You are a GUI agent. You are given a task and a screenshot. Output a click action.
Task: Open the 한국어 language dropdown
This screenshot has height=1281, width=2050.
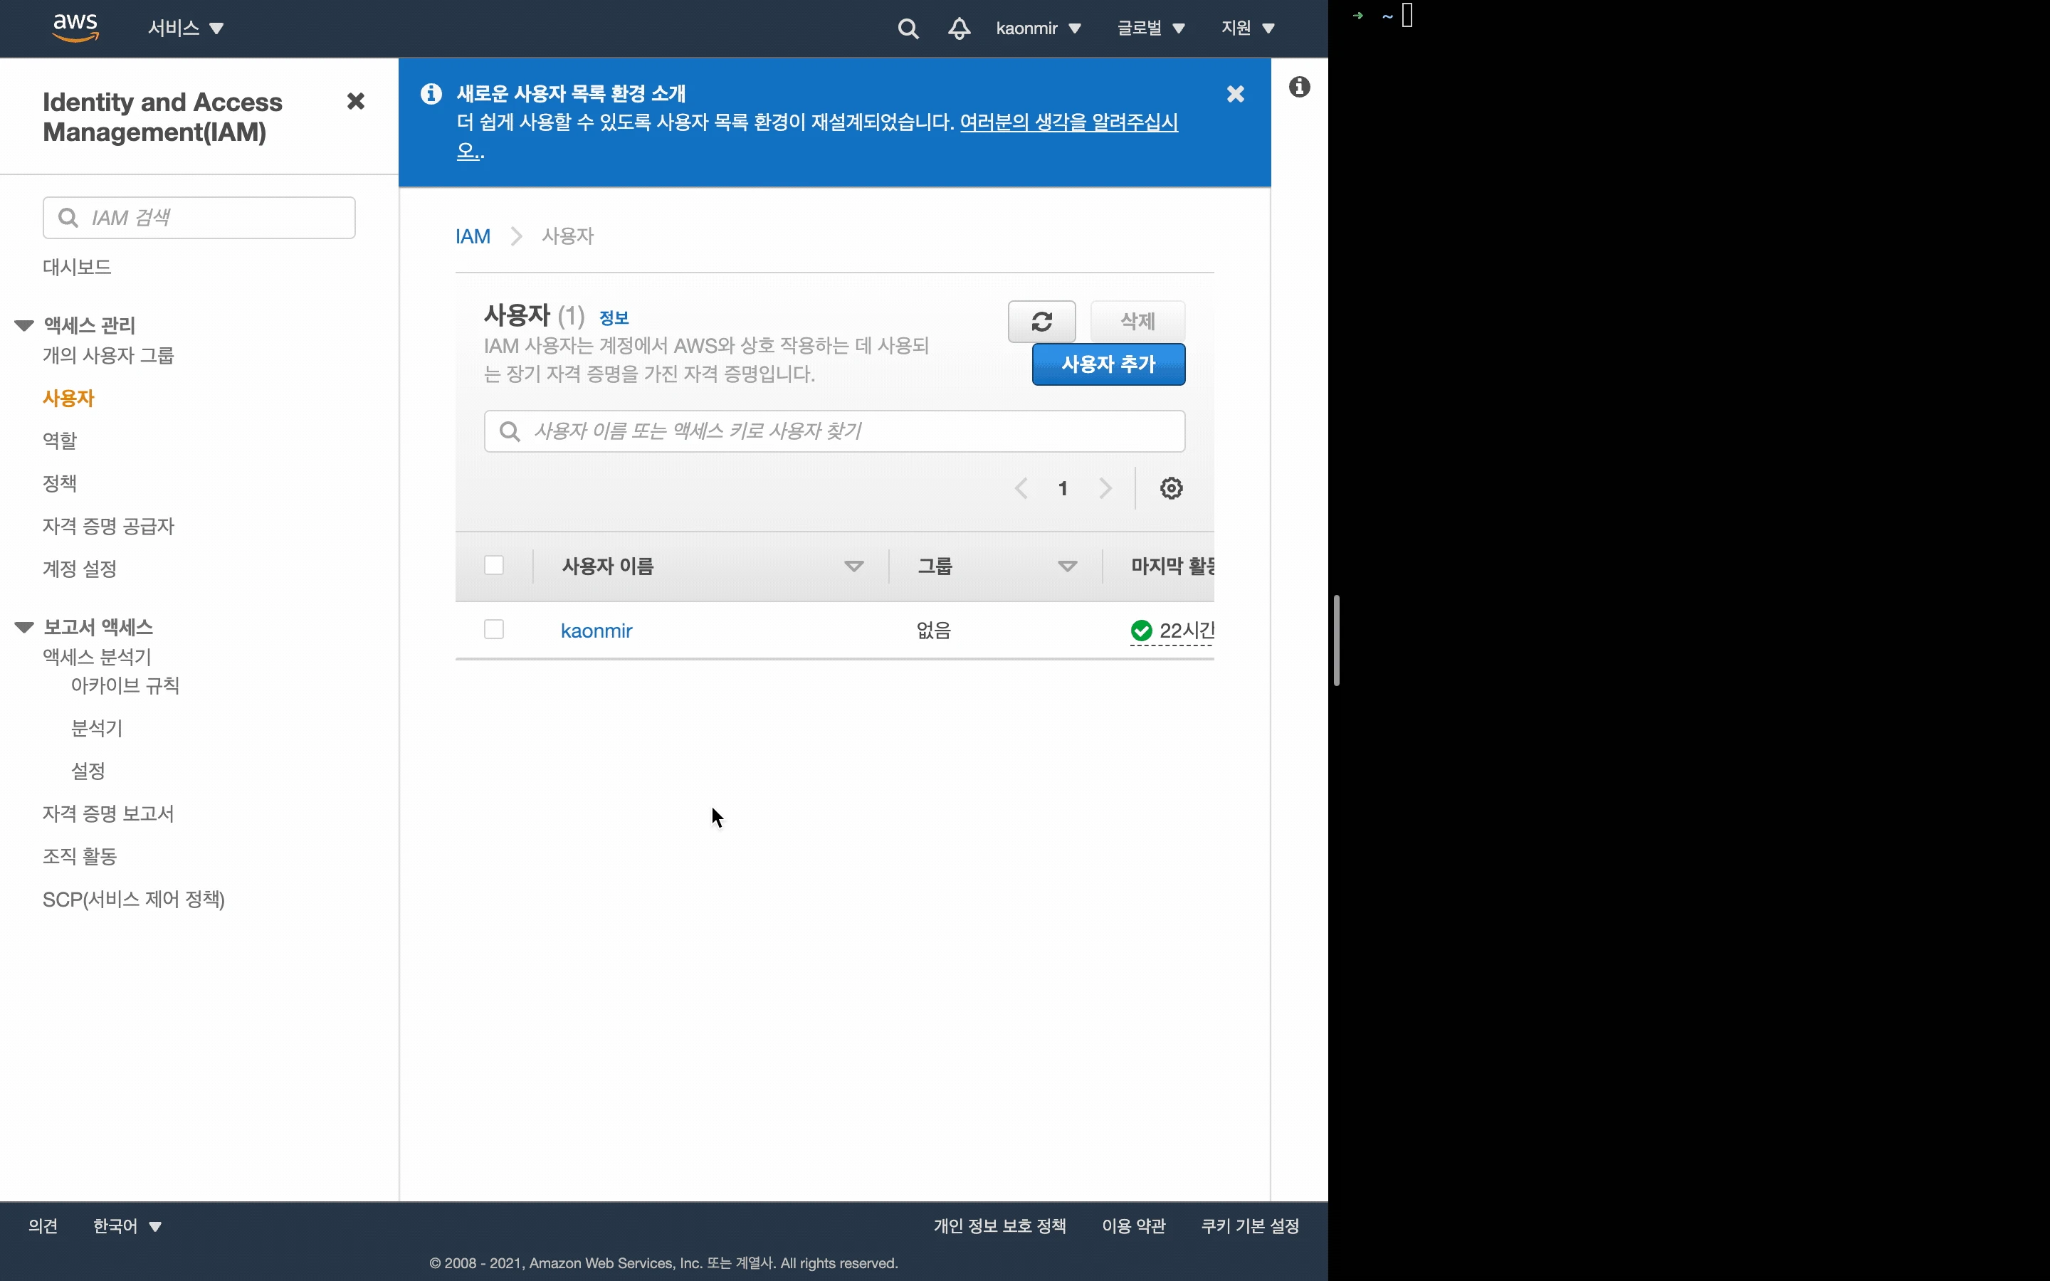(127, 1226)
